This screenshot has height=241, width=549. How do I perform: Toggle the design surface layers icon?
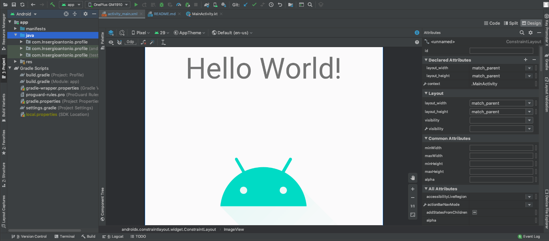tap(111, 33)
